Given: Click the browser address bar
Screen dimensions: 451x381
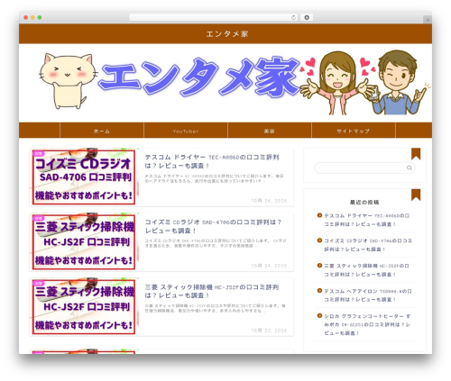Looking at the screenshot, I should [x=214, y=18].
